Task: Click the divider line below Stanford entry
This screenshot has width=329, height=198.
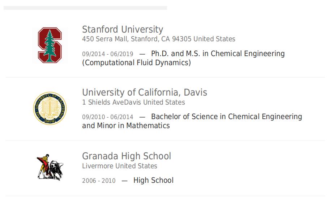Action: (x=165, y=77)
